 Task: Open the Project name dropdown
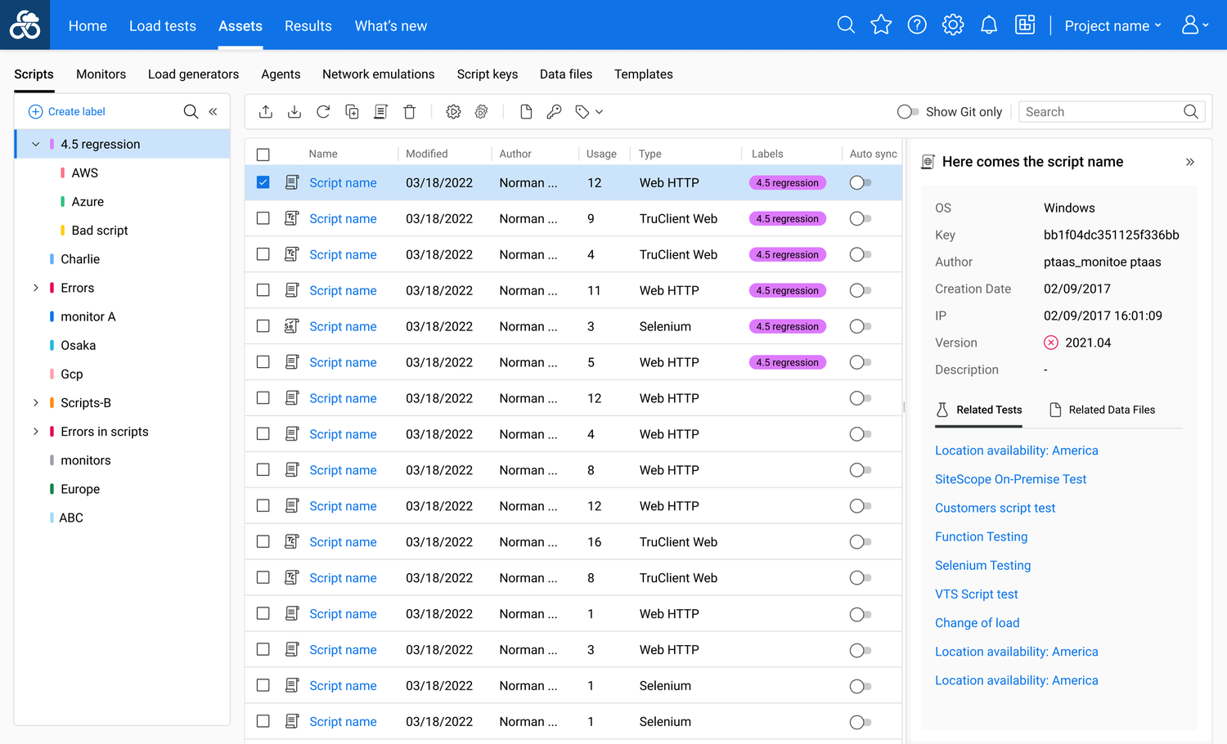[1112, 26]
